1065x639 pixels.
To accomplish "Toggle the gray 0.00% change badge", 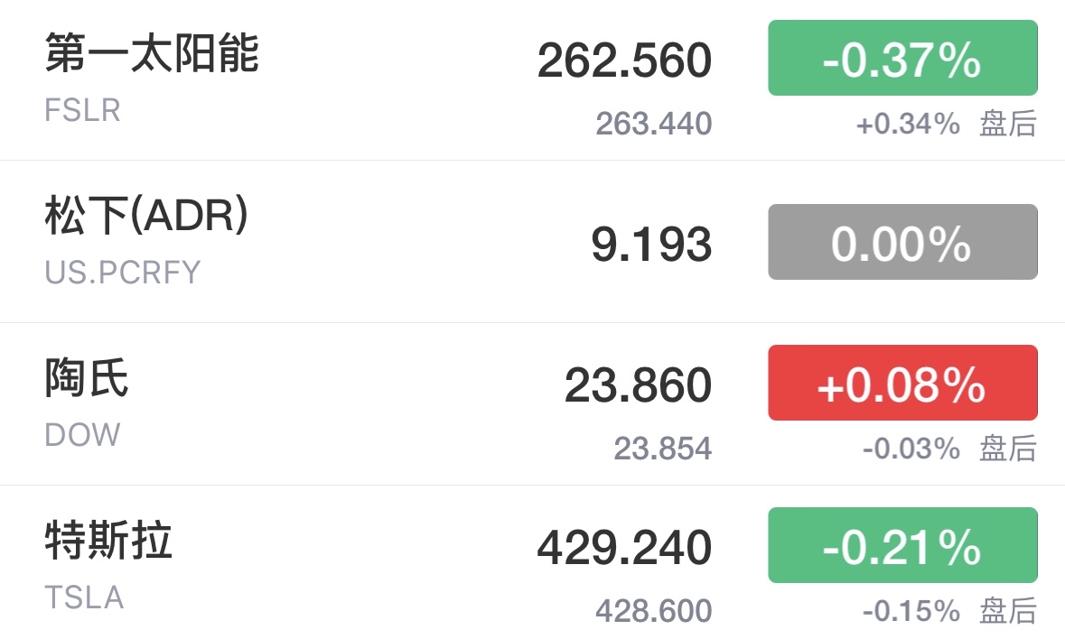I will point(902,242).
